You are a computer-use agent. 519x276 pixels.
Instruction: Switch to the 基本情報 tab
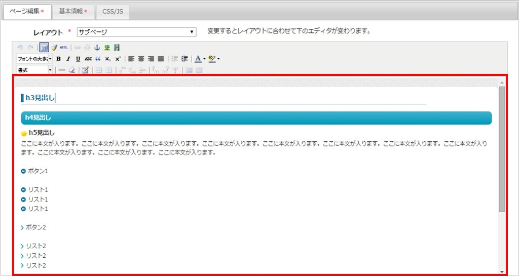pos(73,12)
